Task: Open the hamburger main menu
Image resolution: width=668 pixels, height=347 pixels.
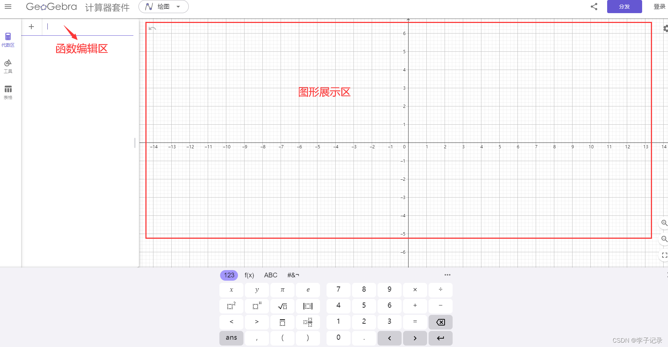Action: [8, 7]
